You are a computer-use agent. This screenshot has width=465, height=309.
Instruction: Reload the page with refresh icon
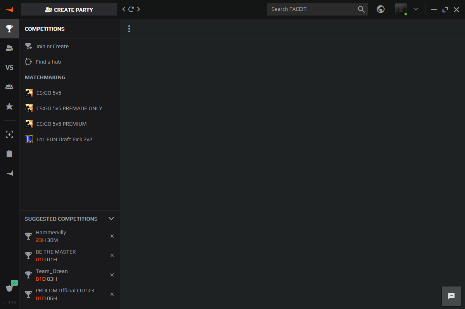(x=131, y=9)
